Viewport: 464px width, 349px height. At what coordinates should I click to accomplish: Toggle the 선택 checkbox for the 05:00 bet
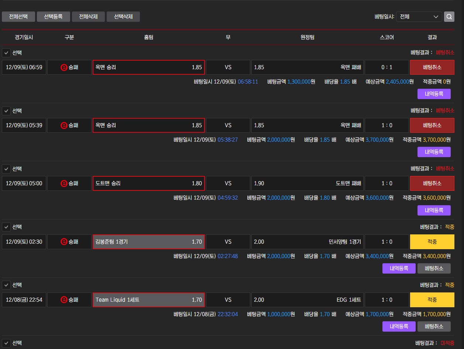click(6, 169)
